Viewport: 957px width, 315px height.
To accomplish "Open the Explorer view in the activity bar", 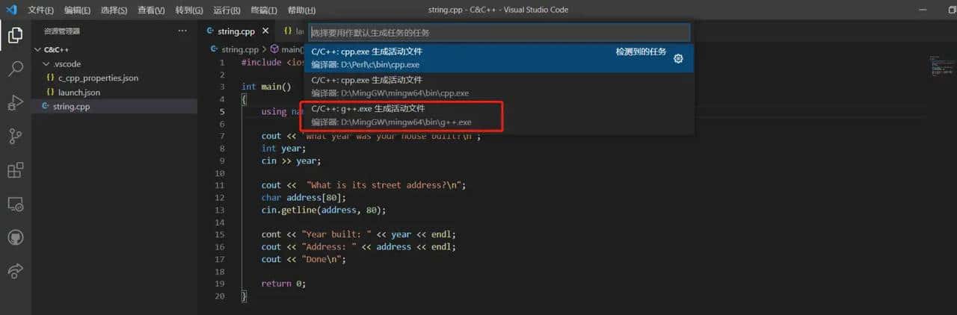I will click(x=15, y=35).
